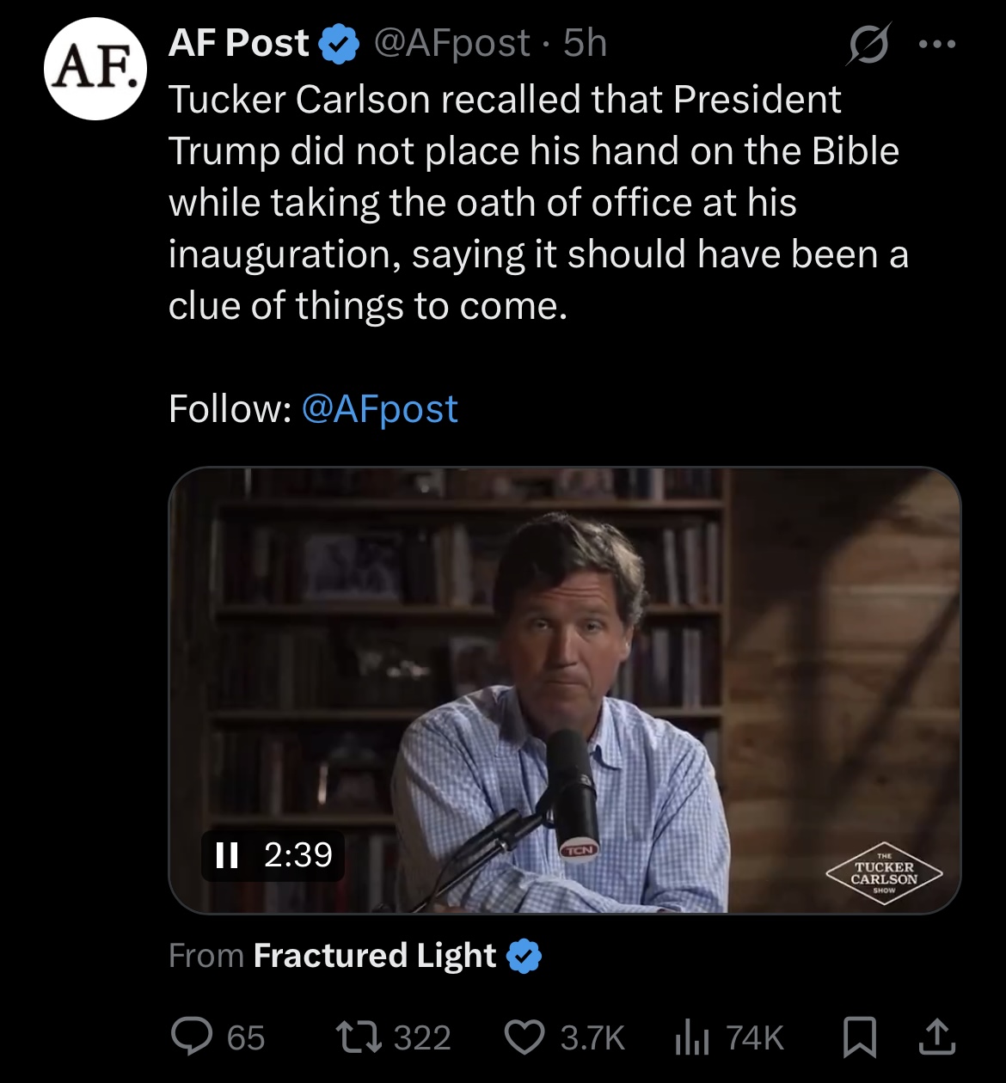Share the post using the share icon
1006x1083 pixels.
pos(935,1037)
